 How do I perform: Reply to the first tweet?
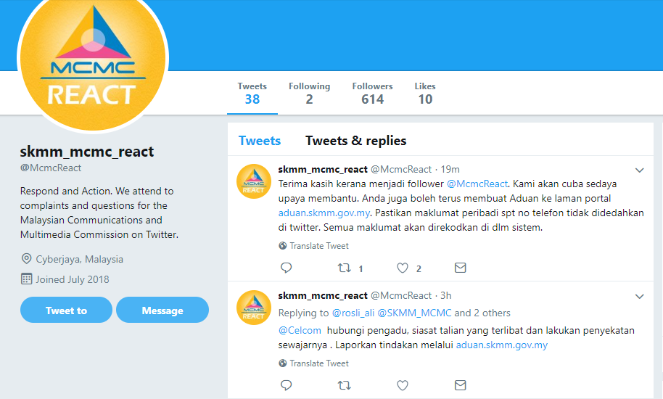(286, 268)
